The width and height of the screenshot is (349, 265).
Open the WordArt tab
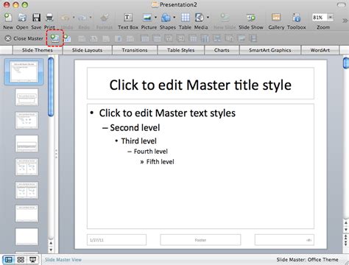pos(320,50)
